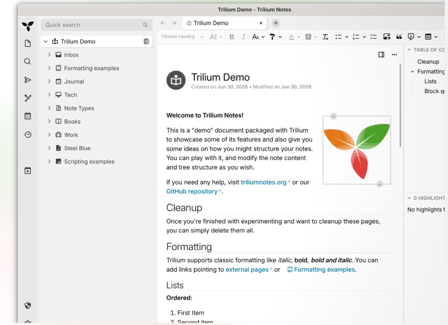Open the note's three-dot menu
This screenshot has width=448, height=325.
(394, 55)
